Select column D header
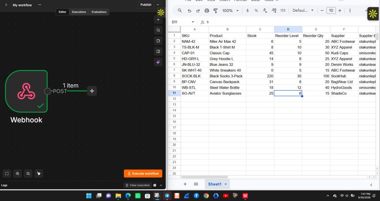This screenshot has height=201, width=380. click(x=288, y=29)
